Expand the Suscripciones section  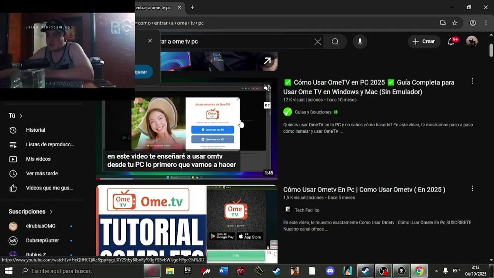click(x=30, y=212)
